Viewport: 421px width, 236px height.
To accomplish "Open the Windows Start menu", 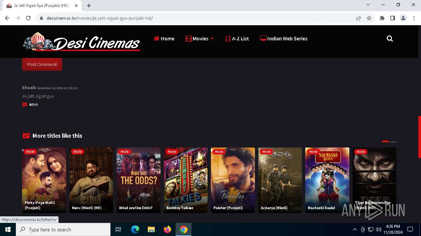I will 8,229.
